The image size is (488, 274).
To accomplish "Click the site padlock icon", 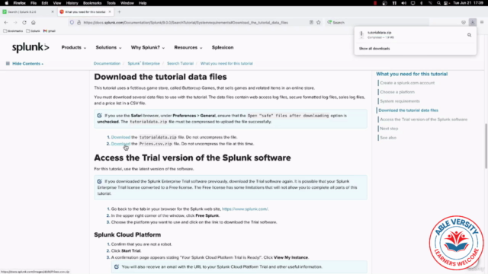I will coord(79,22).
